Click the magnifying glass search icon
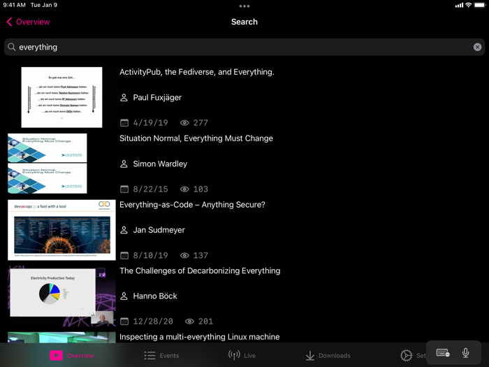This screenshot has width=489, height=367. (12, 47)
